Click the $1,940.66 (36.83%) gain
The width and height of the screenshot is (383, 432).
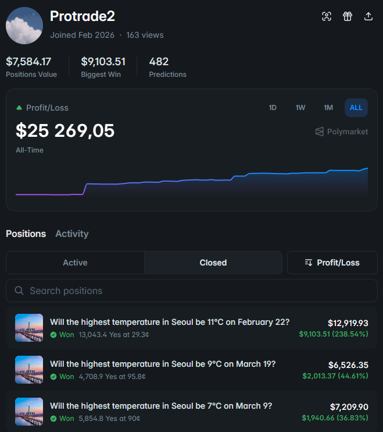[x=335, y=418]
